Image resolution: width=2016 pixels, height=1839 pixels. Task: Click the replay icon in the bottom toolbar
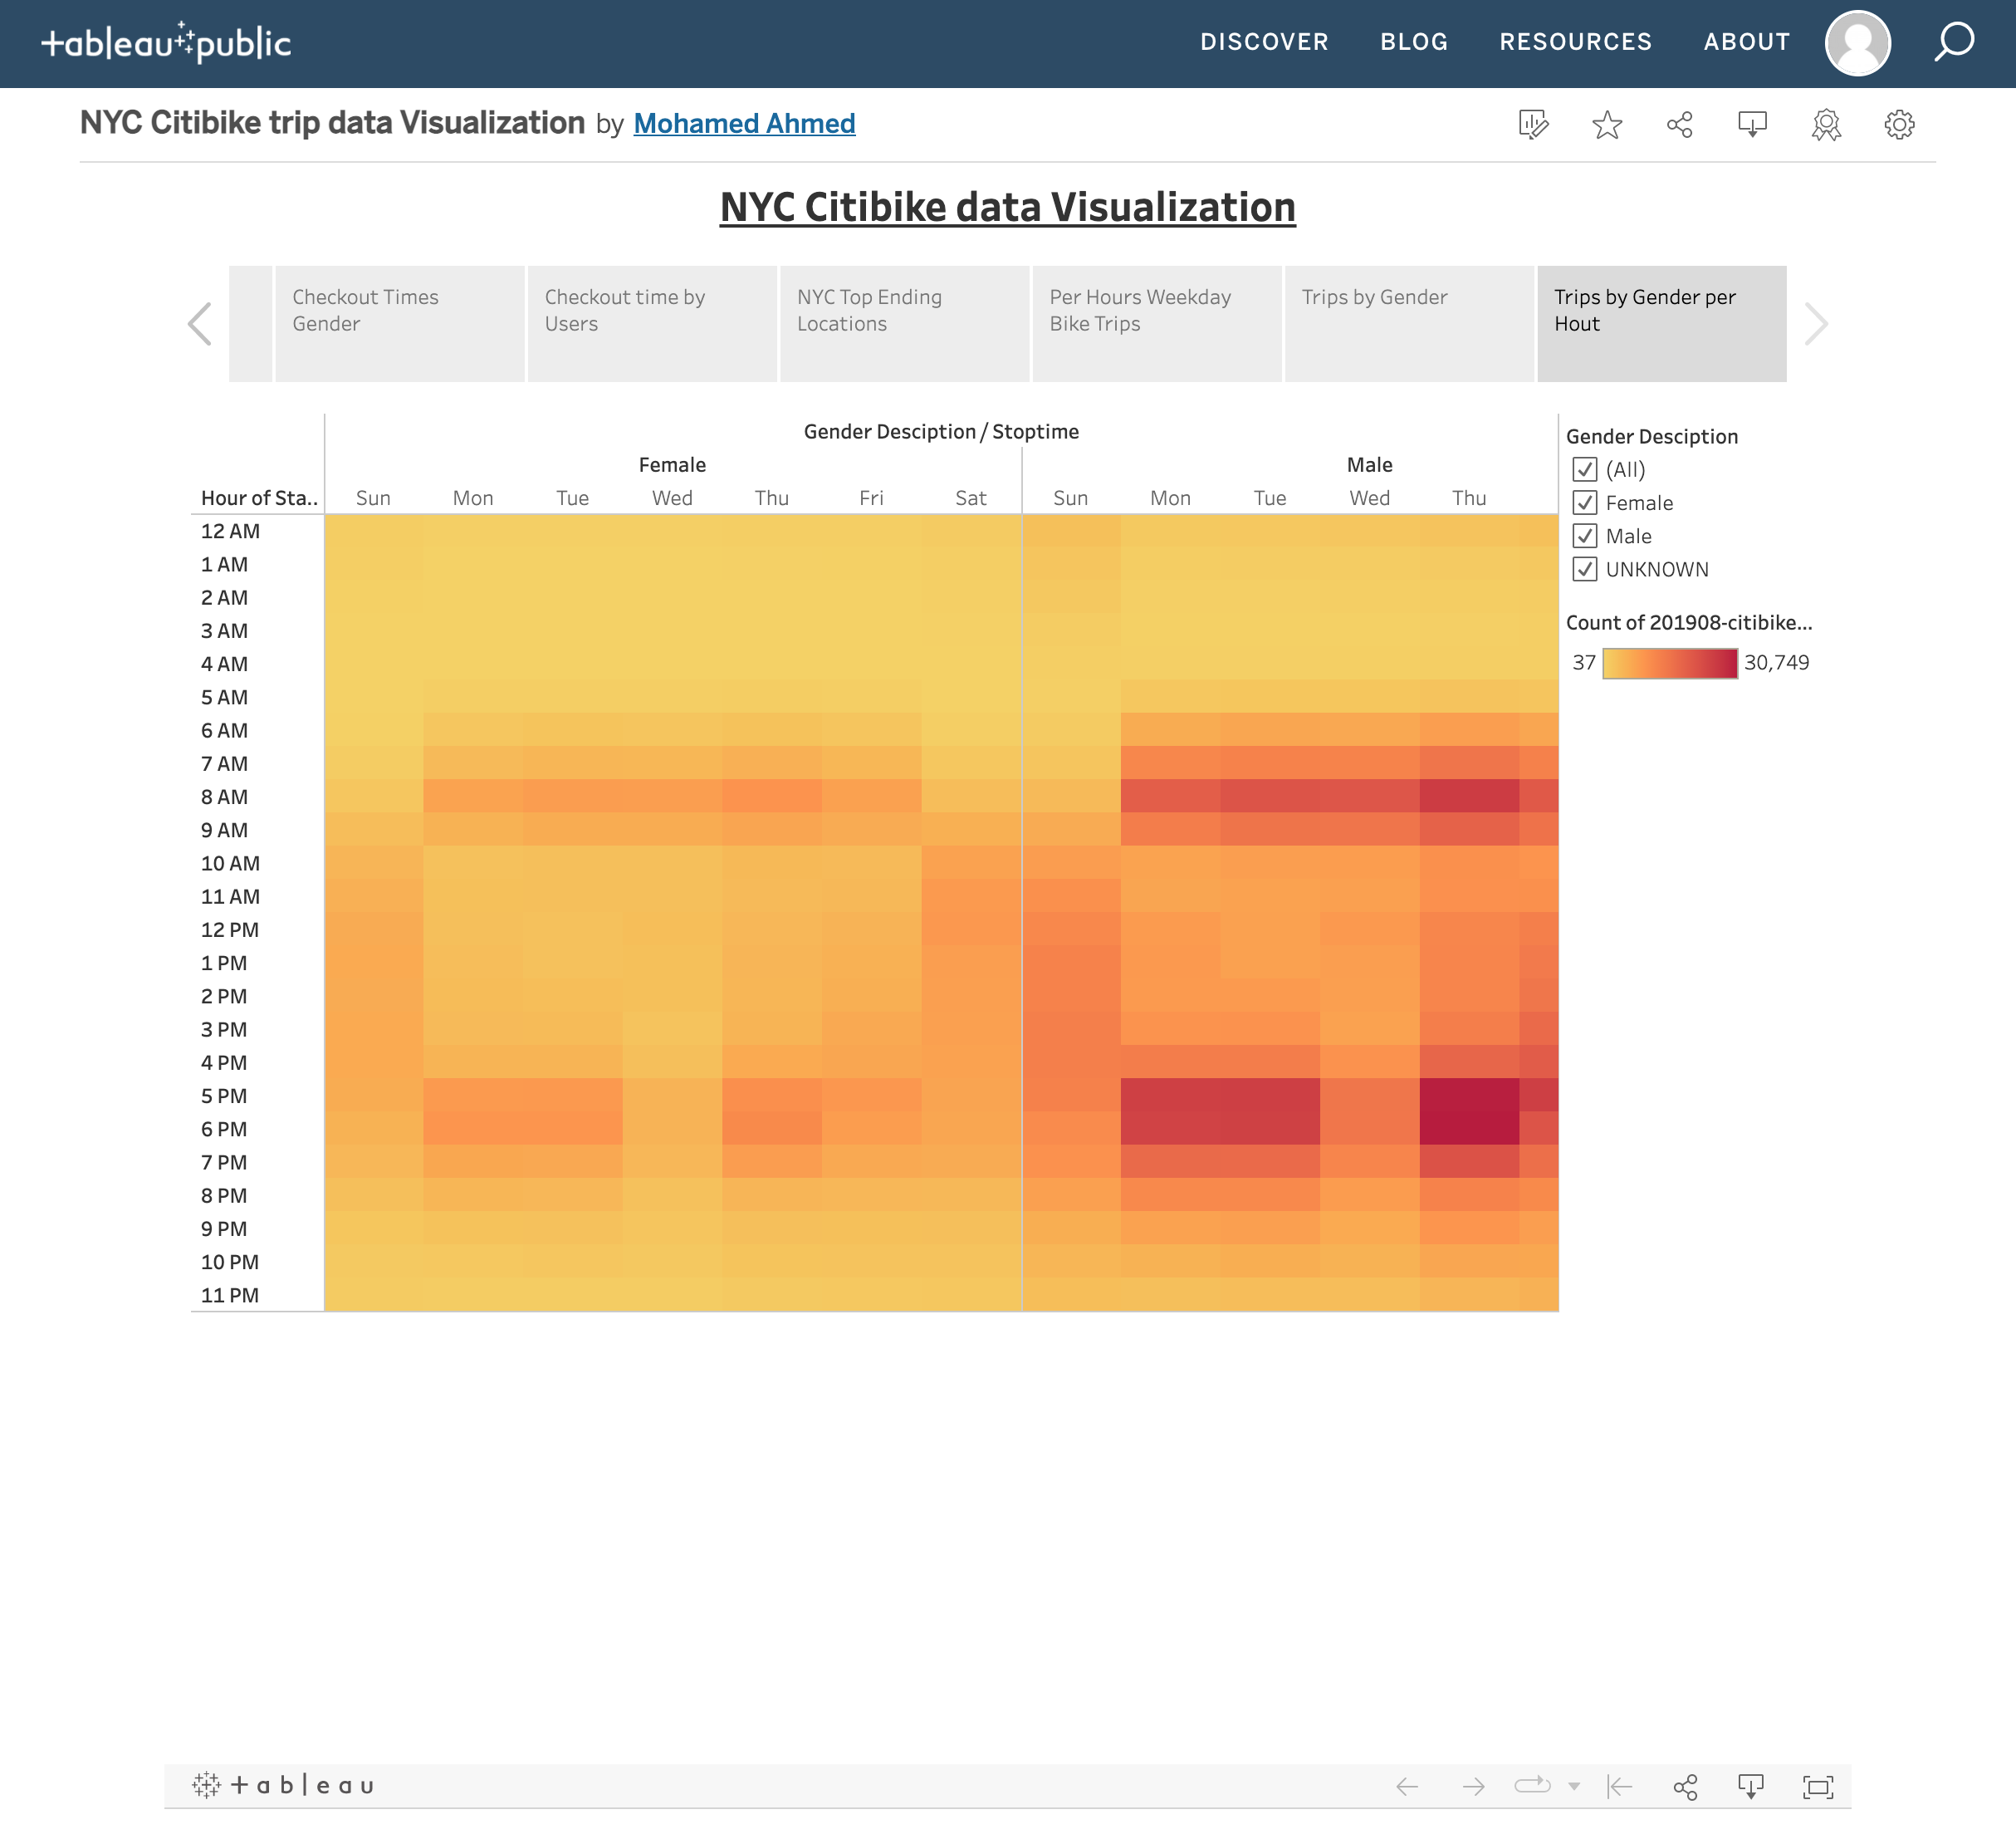1532,1785
